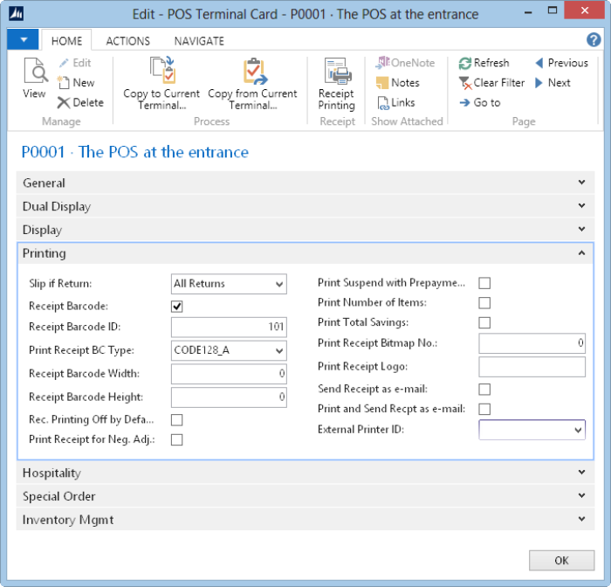Open Print Receipt BC Type dropdown

coord(278,351)
